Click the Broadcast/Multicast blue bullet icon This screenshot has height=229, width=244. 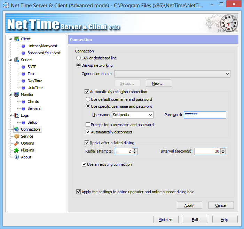[23, 53]
